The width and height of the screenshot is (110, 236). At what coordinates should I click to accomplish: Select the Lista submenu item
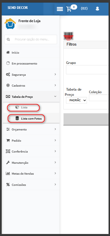click(x=23, y=108)
